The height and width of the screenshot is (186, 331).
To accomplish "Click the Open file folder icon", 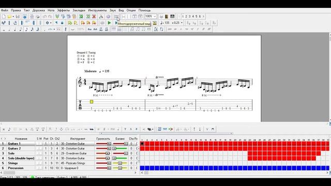I will tap(9, 17).
